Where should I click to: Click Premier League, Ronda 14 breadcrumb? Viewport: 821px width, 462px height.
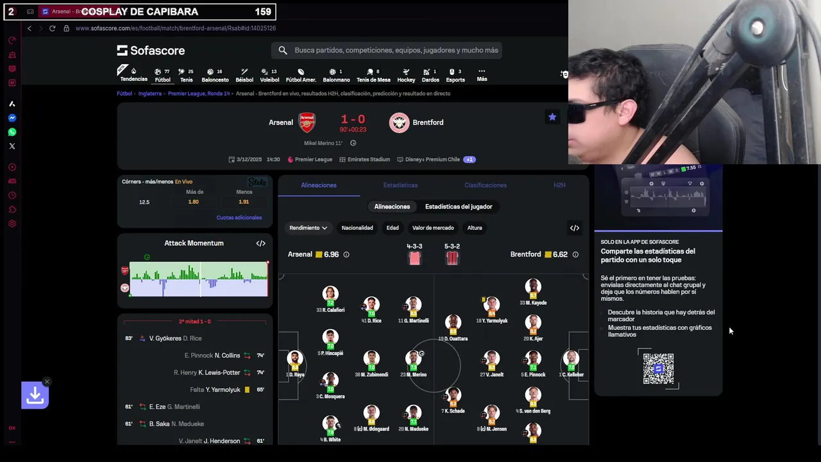[199, 94]
